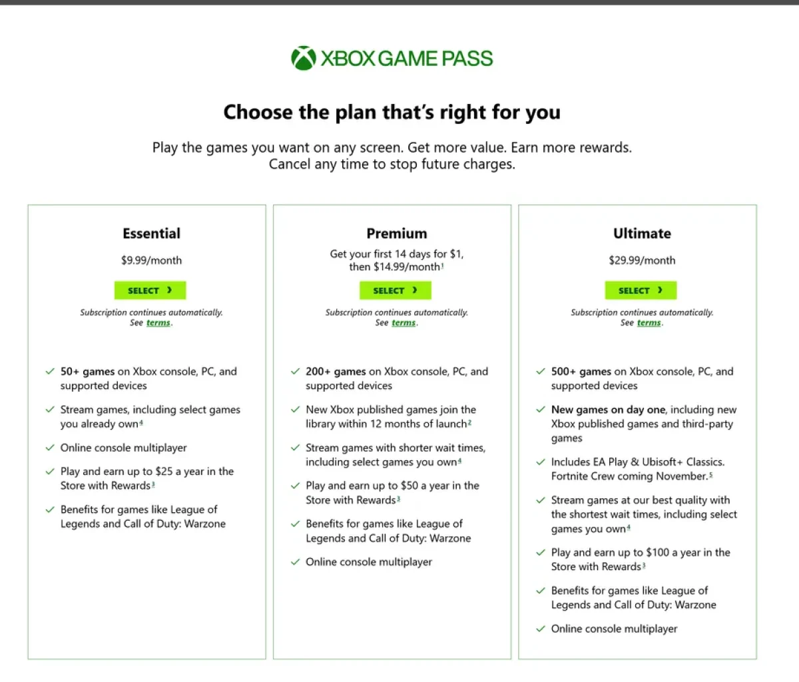Click footnote 1 after "$14.99/month"

coord(442,266)
